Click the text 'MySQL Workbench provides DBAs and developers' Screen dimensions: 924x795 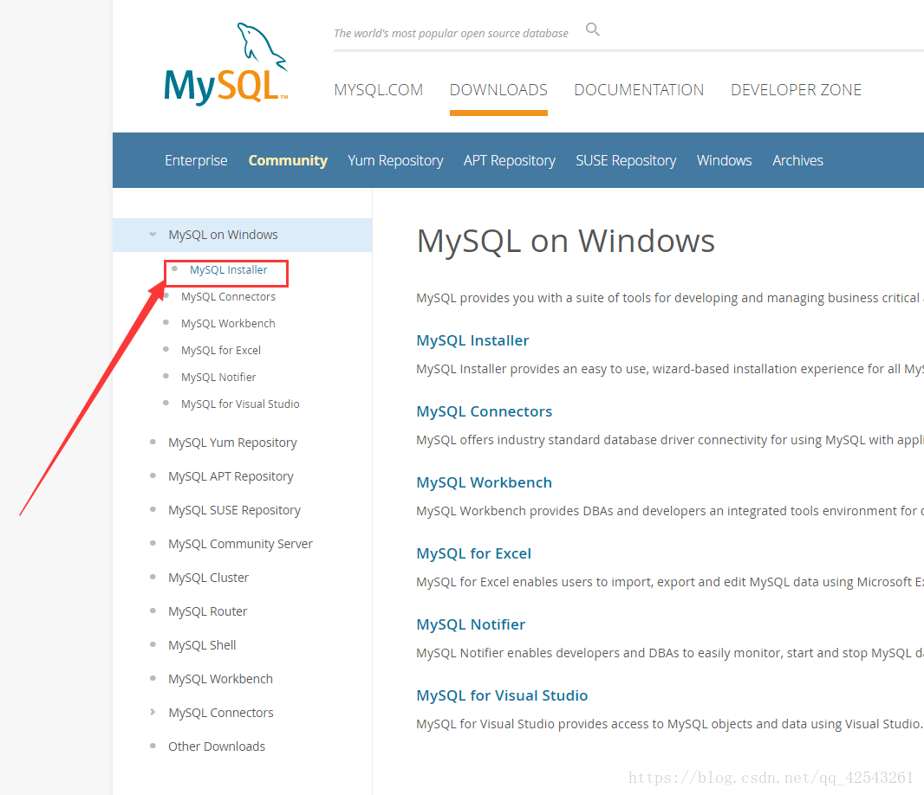562,511
